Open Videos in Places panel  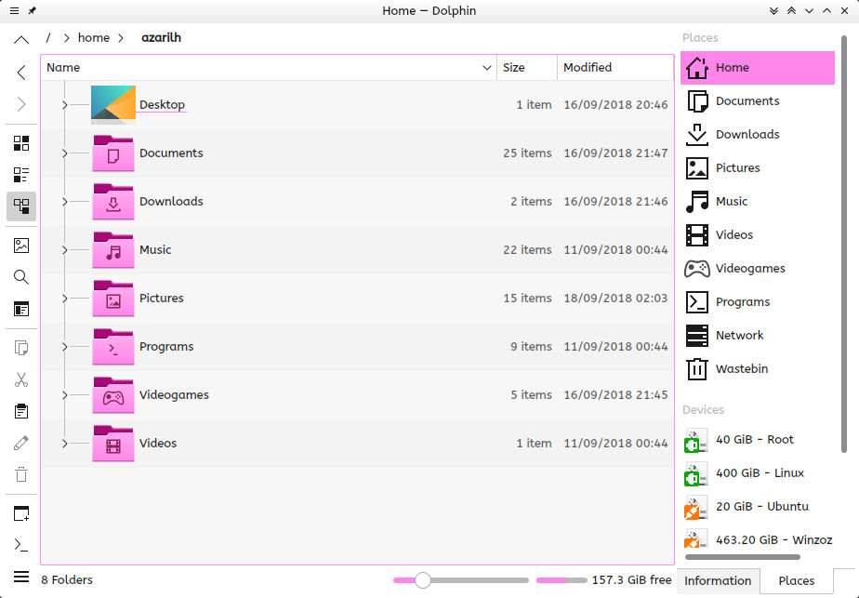[758, 234]
